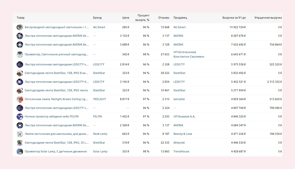Click the AG Smart wireless lamp product thumbnail

pos(20,27)
